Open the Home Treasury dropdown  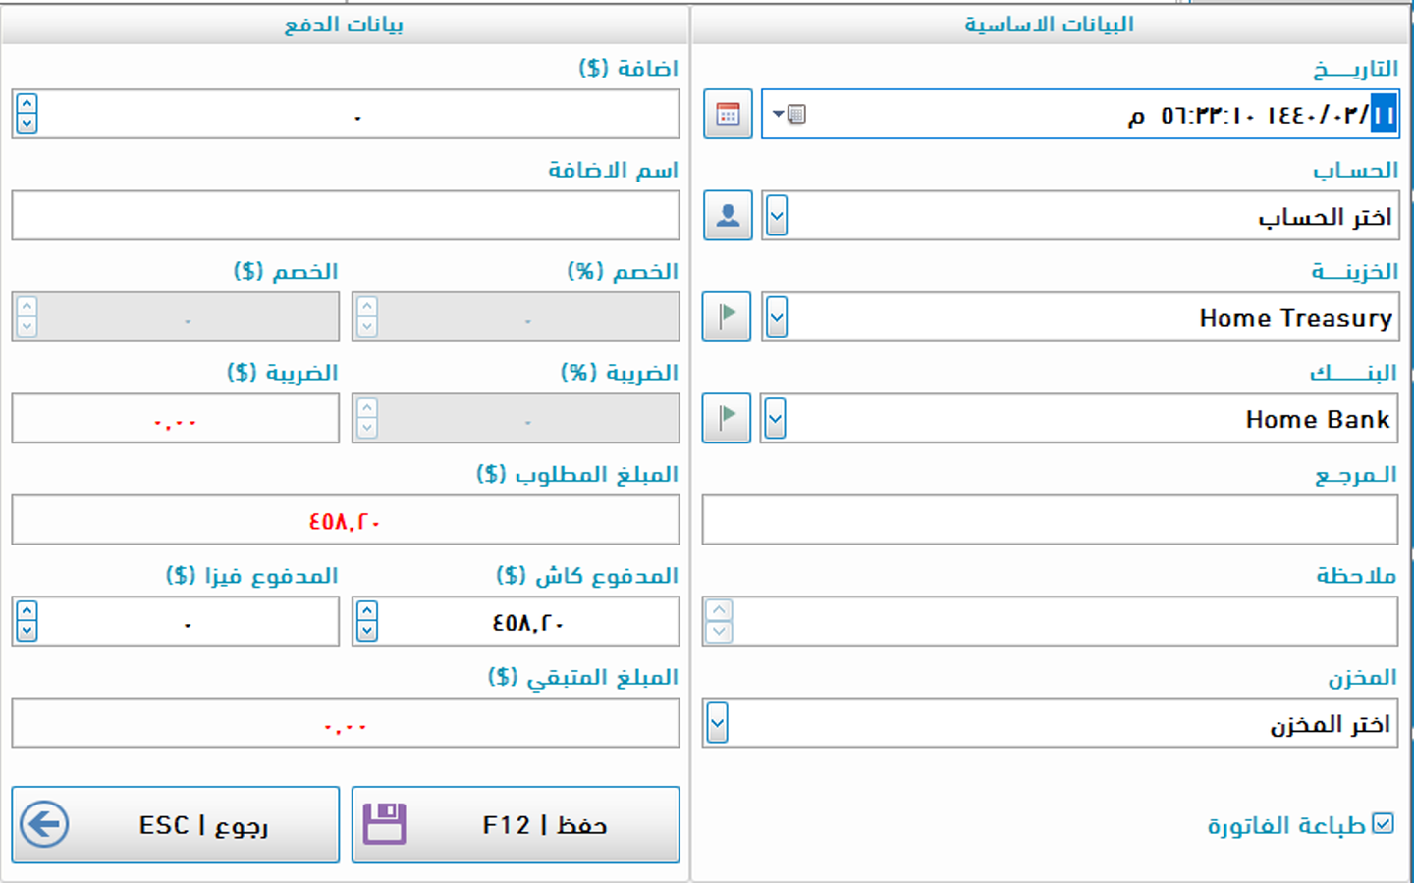(777, 317)
